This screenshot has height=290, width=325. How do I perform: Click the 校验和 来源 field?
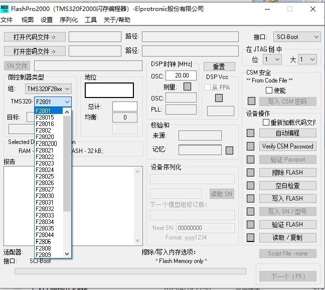[x=200, y=135]
